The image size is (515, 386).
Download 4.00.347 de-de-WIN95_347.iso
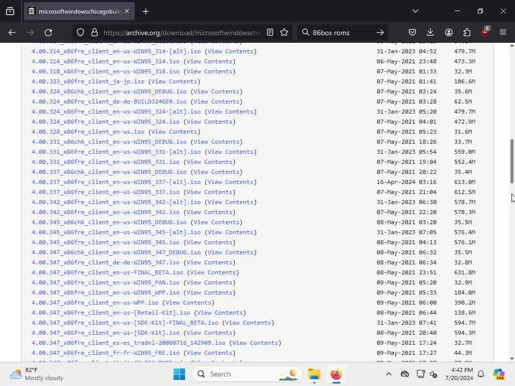(106, 262)
